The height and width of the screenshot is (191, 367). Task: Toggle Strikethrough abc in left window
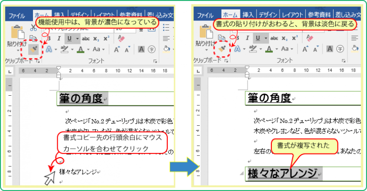pyautogui.click(x=86, y=39)
